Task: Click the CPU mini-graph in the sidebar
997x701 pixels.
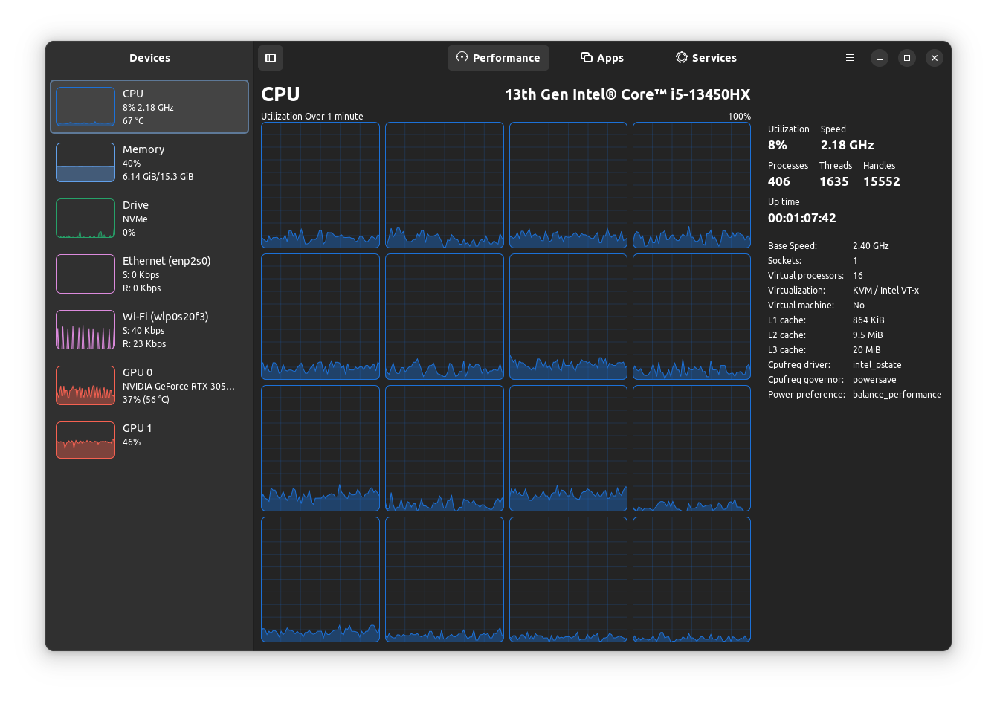Action: (85, 106)
